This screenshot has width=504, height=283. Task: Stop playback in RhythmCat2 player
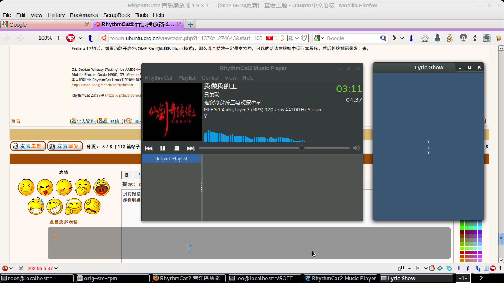(177, 148)
